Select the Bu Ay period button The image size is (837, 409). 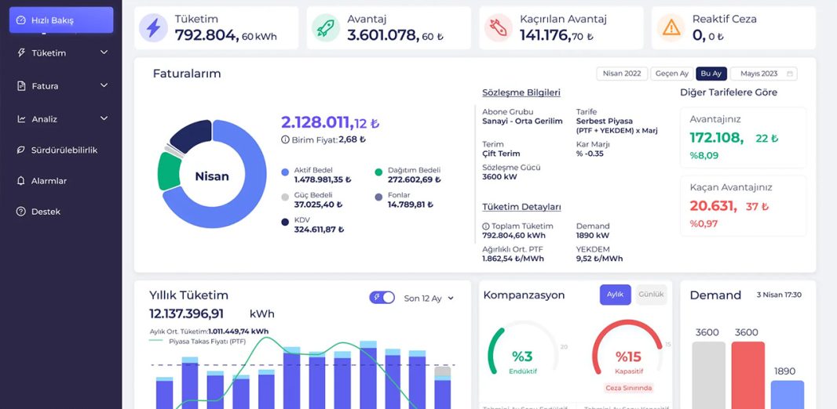tap(711, 74)
